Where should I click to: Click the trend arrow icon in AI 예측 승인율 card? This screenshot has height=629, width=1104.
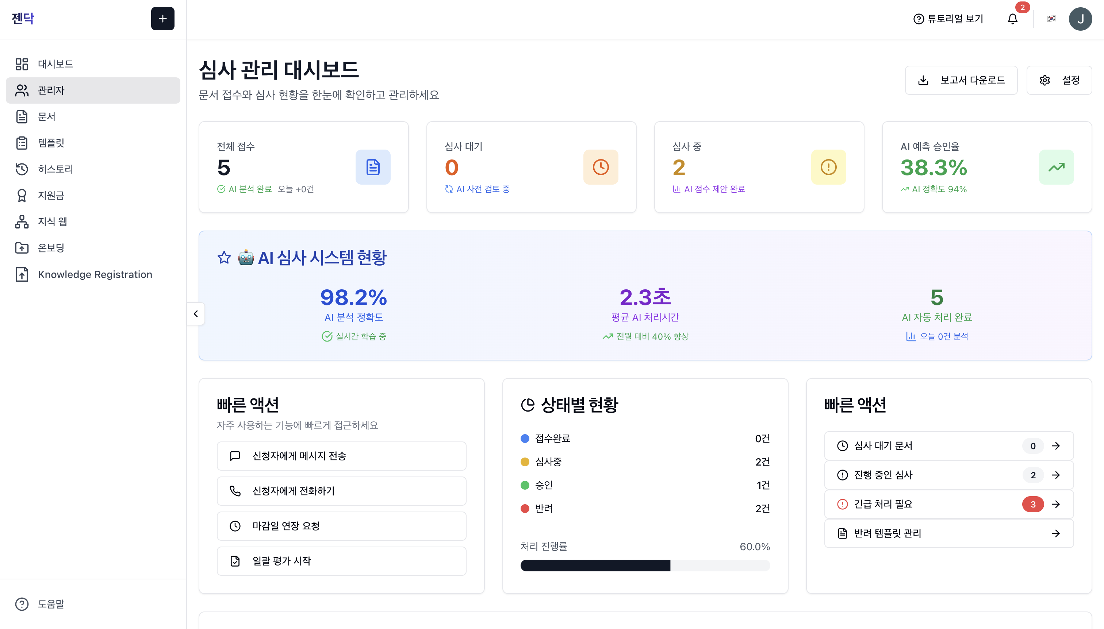coord(1056,167)
